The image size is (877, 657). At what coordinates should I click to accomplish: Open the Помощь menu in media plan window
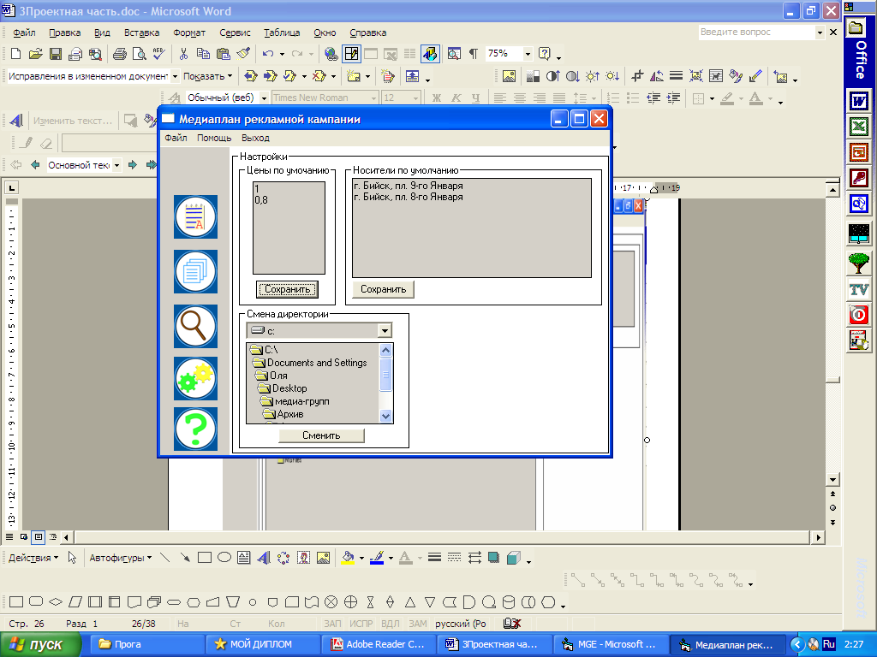point(214,138)
